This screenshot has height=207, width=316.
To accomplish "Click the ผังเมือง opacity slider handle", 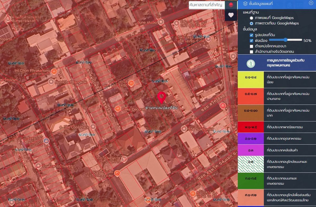I will click(285, 40).
